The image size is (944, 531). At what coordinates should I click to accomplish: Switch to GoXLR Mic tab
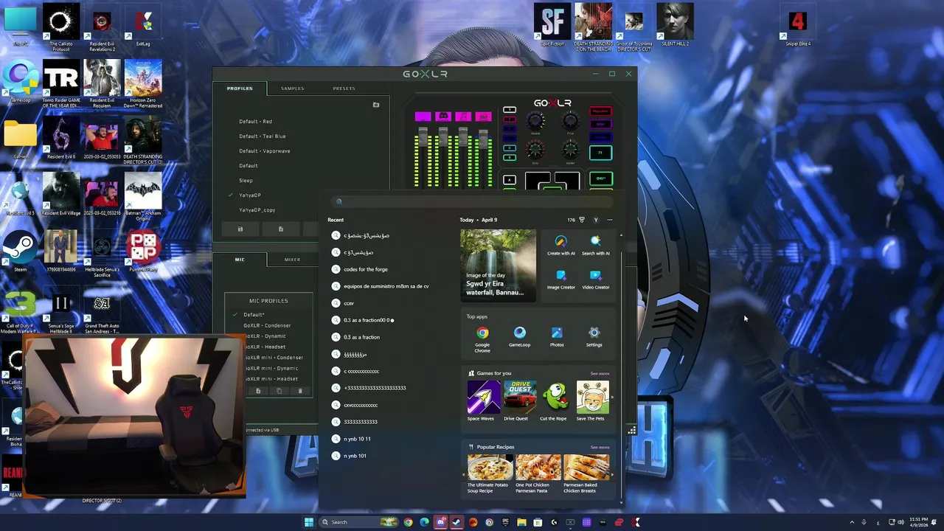click(240, 260)
